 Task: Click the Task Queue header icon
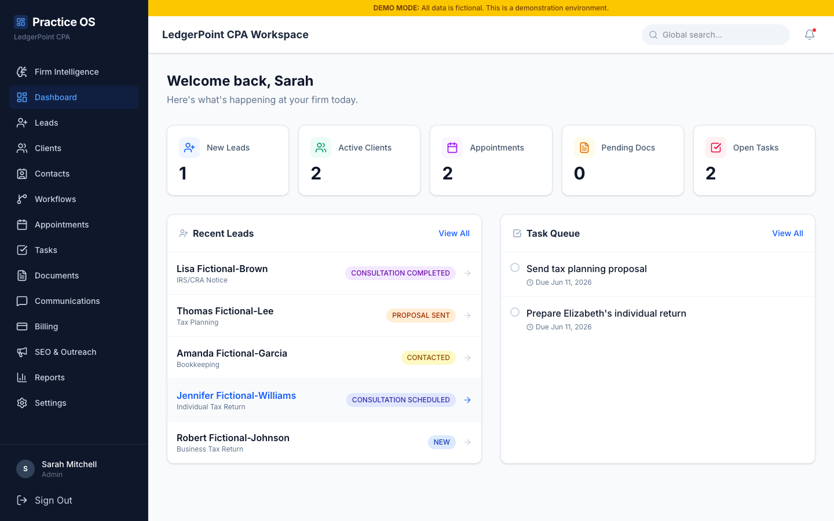click(517, 233)
